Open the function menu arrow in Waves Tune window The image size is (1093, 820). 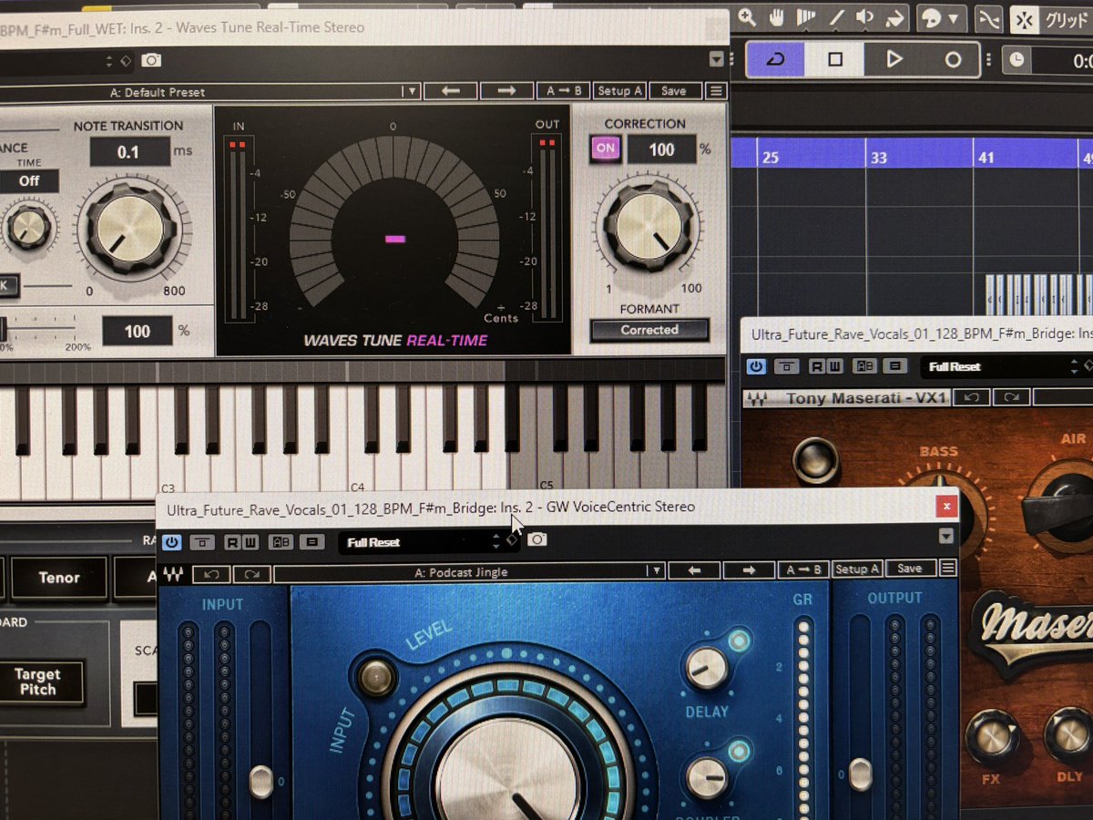(716, 59)
